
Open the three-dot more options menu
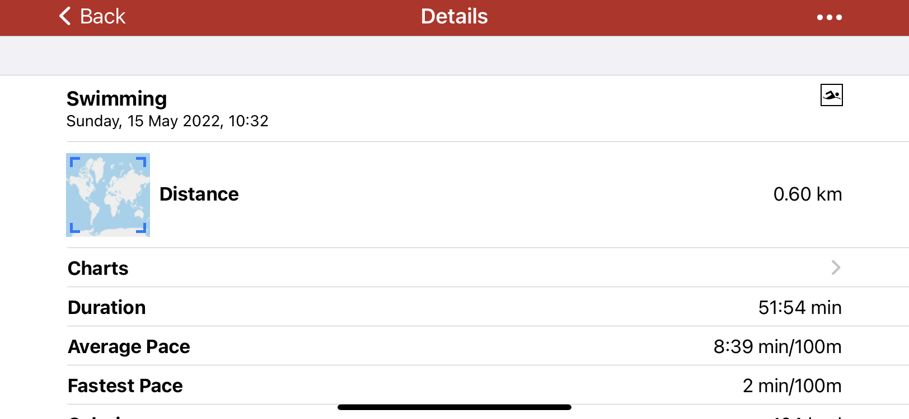click(x=829, y=17)
